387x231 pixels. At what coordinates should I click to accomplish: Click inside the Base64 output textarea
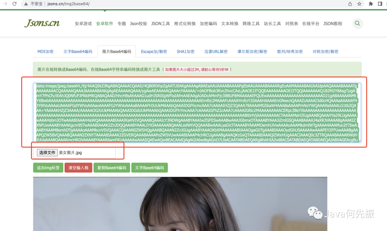click(x=197, y=113)
